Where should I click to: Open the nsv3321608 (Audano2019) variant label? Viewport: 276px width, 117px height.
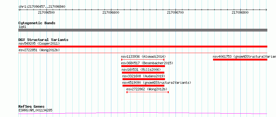pyautogui.click(x=144, y=76)
